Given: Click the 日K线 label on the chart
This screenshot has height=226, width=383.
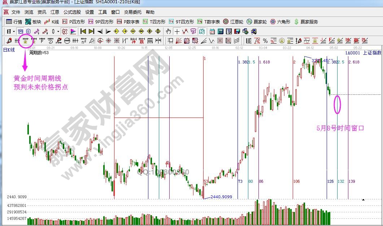Looking at the screenshot, I should 9,50.
